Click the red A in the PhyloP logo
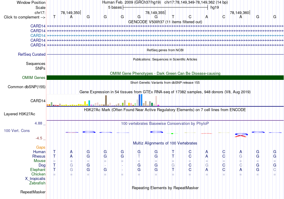Viewport: 284px width, 199px height. tap(241, 136)
